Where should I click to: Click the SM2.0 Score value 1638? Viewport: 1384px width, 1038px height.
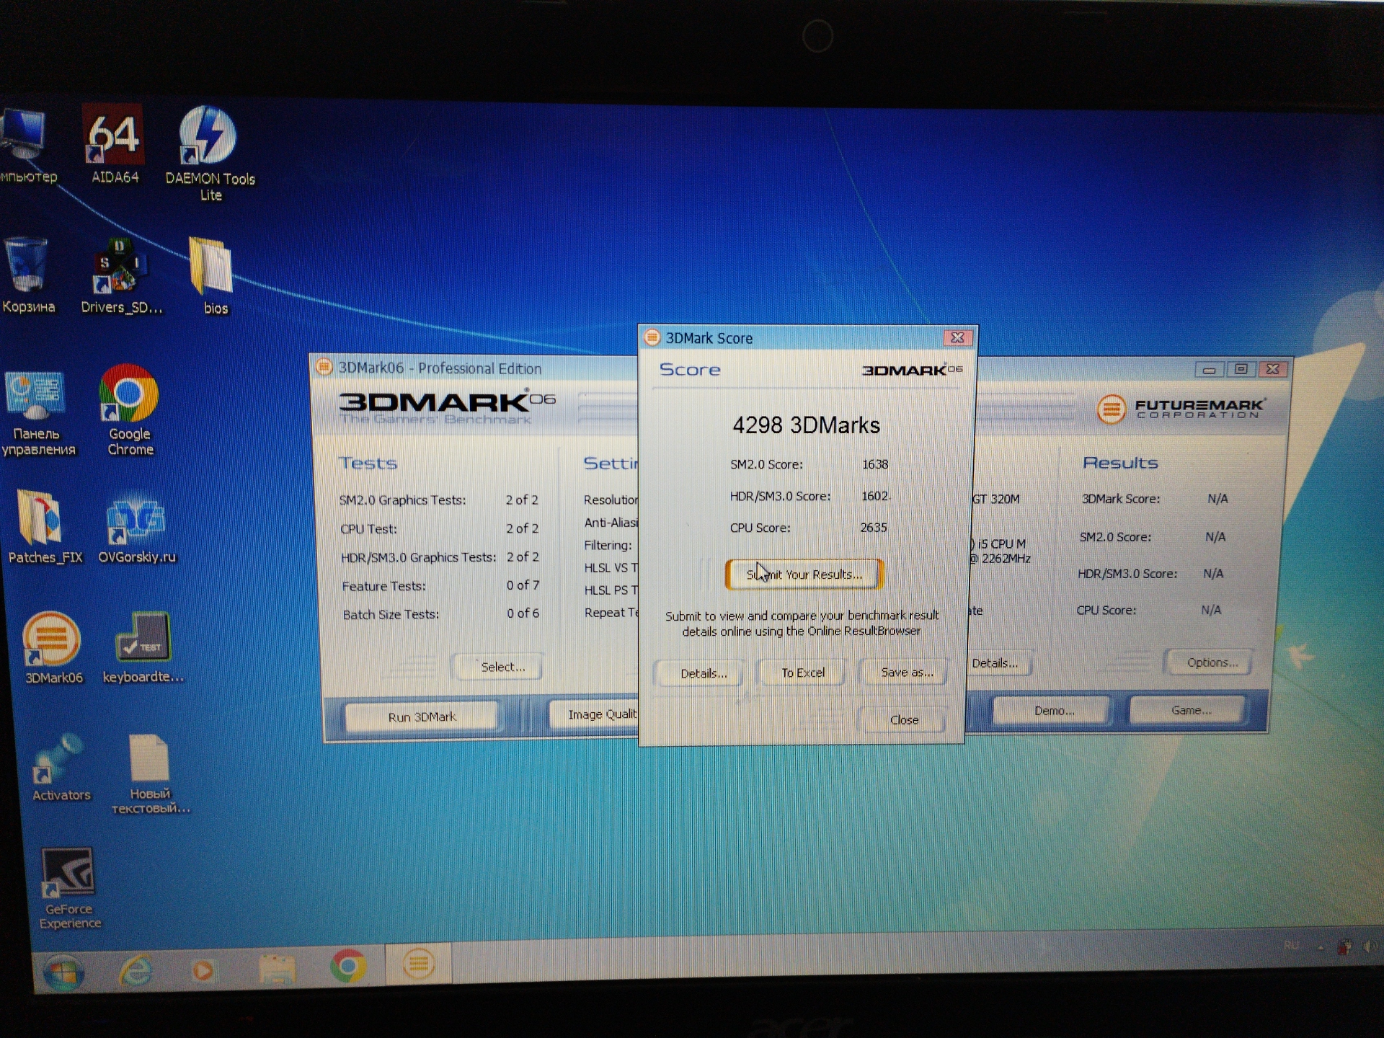pos(875,464)
